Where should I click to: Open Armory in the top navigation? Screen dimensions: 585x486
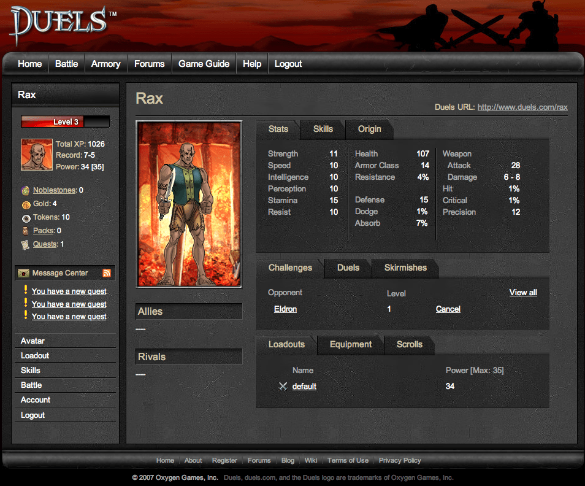click(x=106, y=64)
